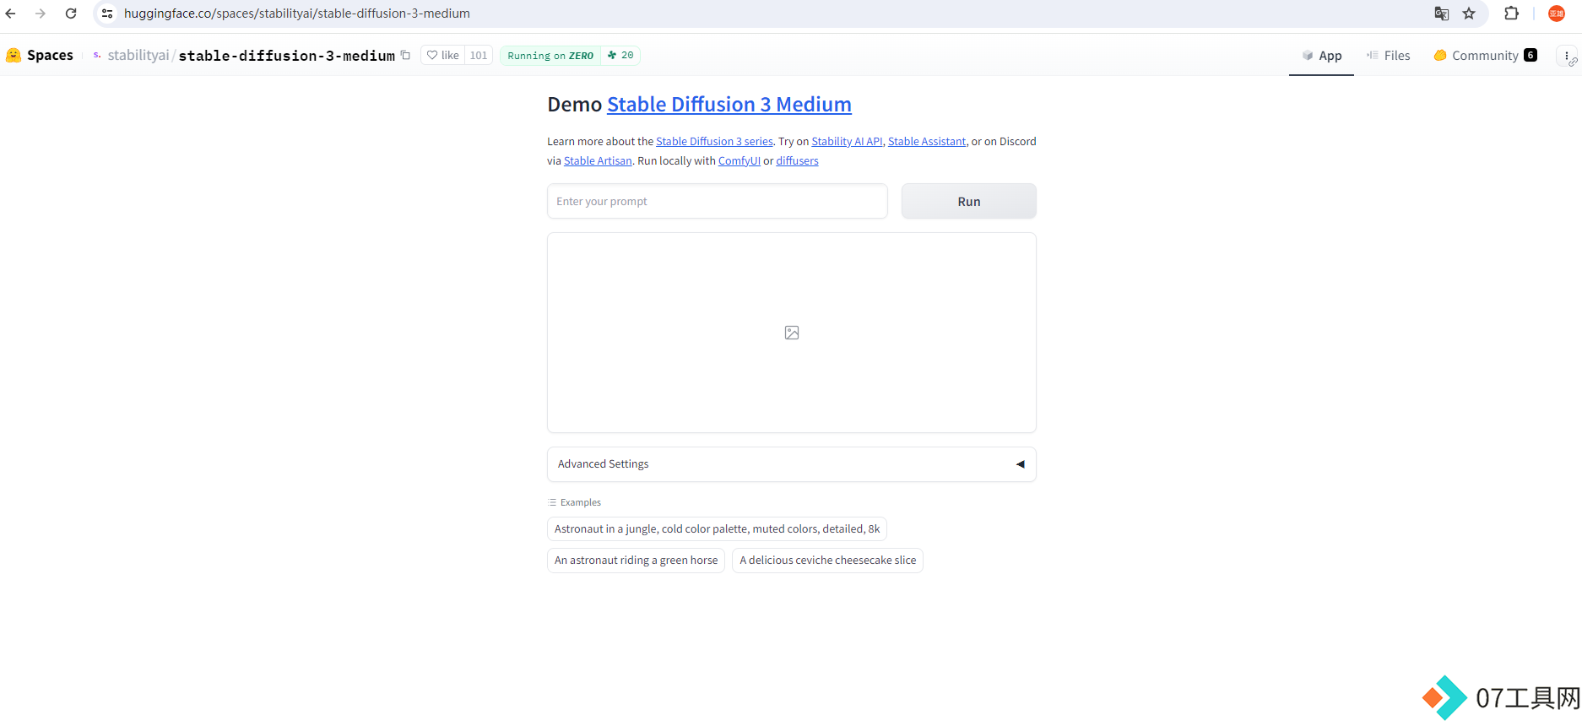The width and height of the screenshot is (1582, 726).
Task: Click the empty image output placeholder icon
Action: point(792,333)
